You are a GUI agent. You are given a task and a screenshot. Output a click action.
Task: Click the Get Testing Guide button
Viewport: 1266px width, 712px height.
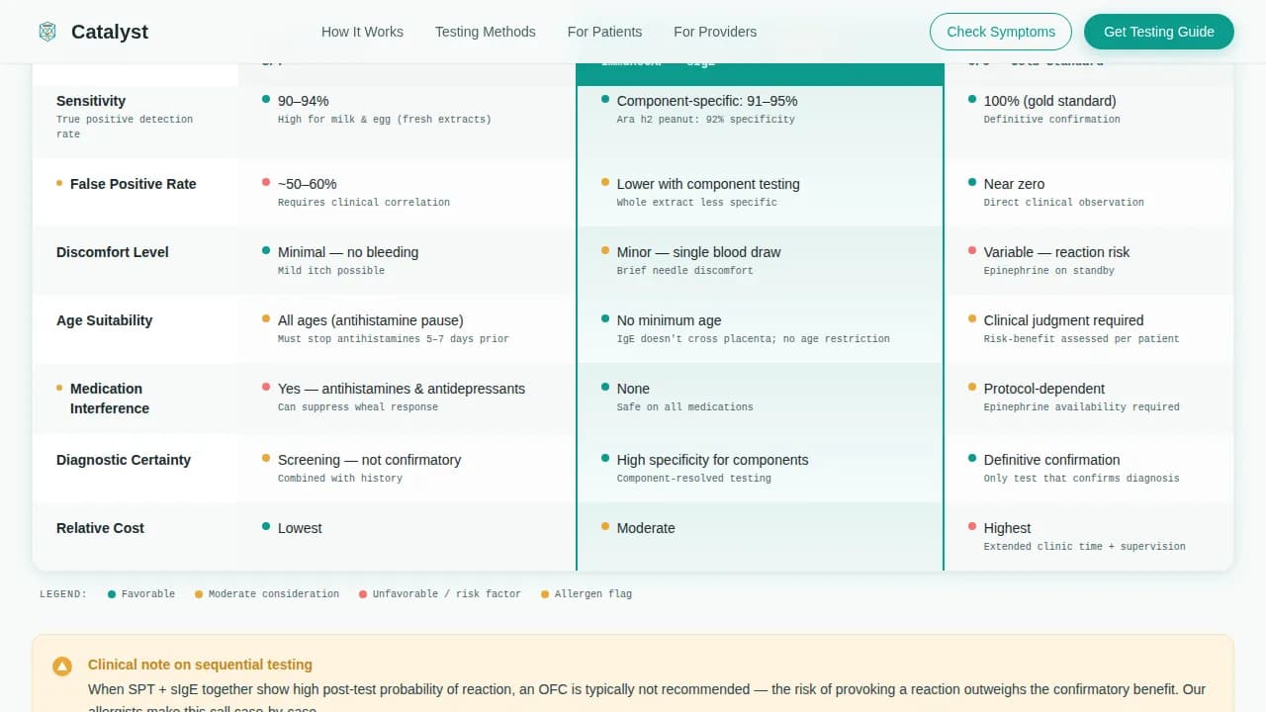(x=1158, y=32)
